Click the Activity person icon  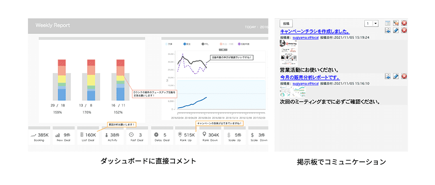click(x=106, y=135)
